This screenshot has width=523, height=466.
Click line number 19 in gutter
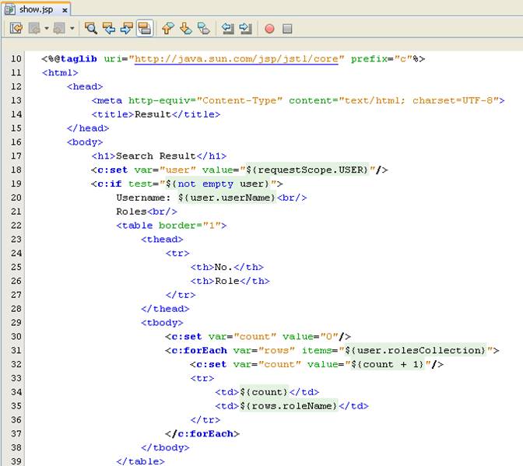click(16, 184)
